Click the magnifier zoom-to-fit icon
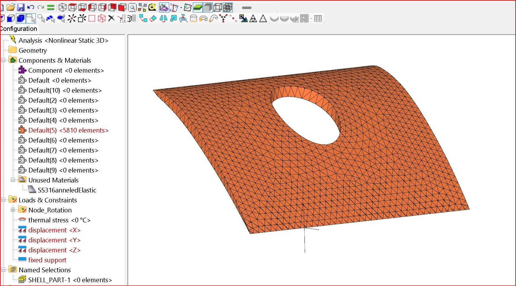Viewport: 516px width, 286px height. [x=132, y=7]
